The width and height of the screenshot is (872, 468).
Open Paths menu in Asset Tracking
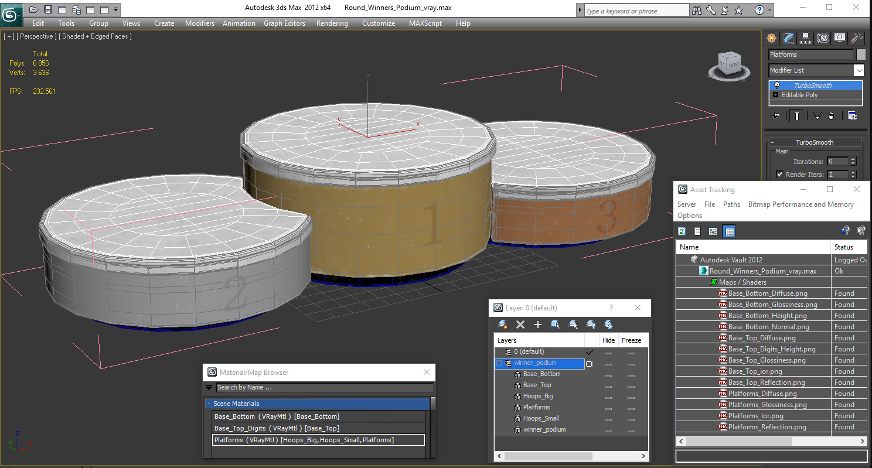[x=731, y=204]
